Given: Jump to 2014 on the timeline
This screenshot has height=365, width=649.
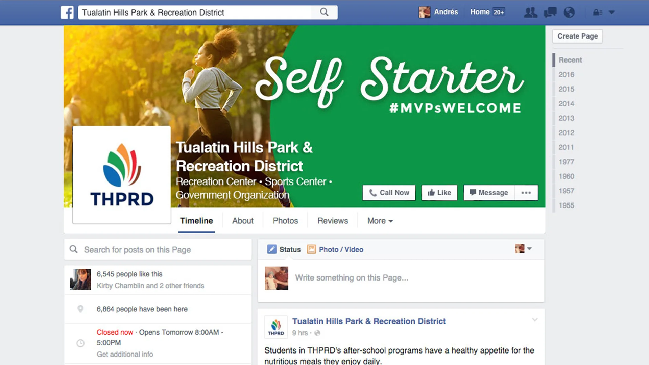Looking at the screenshot, I should pos(566,104).
